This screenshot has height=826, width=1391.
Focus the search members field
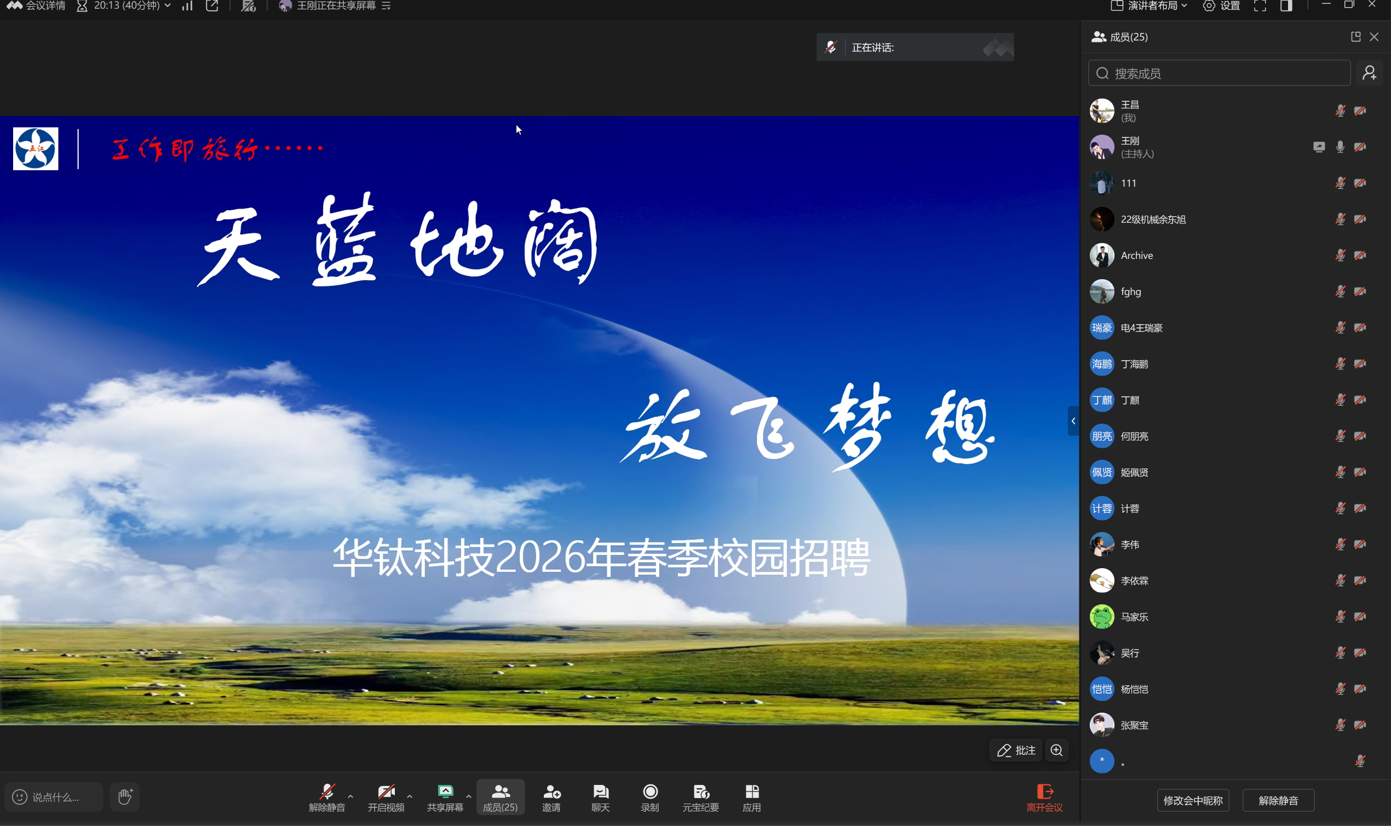click(x=1219, y=73)
